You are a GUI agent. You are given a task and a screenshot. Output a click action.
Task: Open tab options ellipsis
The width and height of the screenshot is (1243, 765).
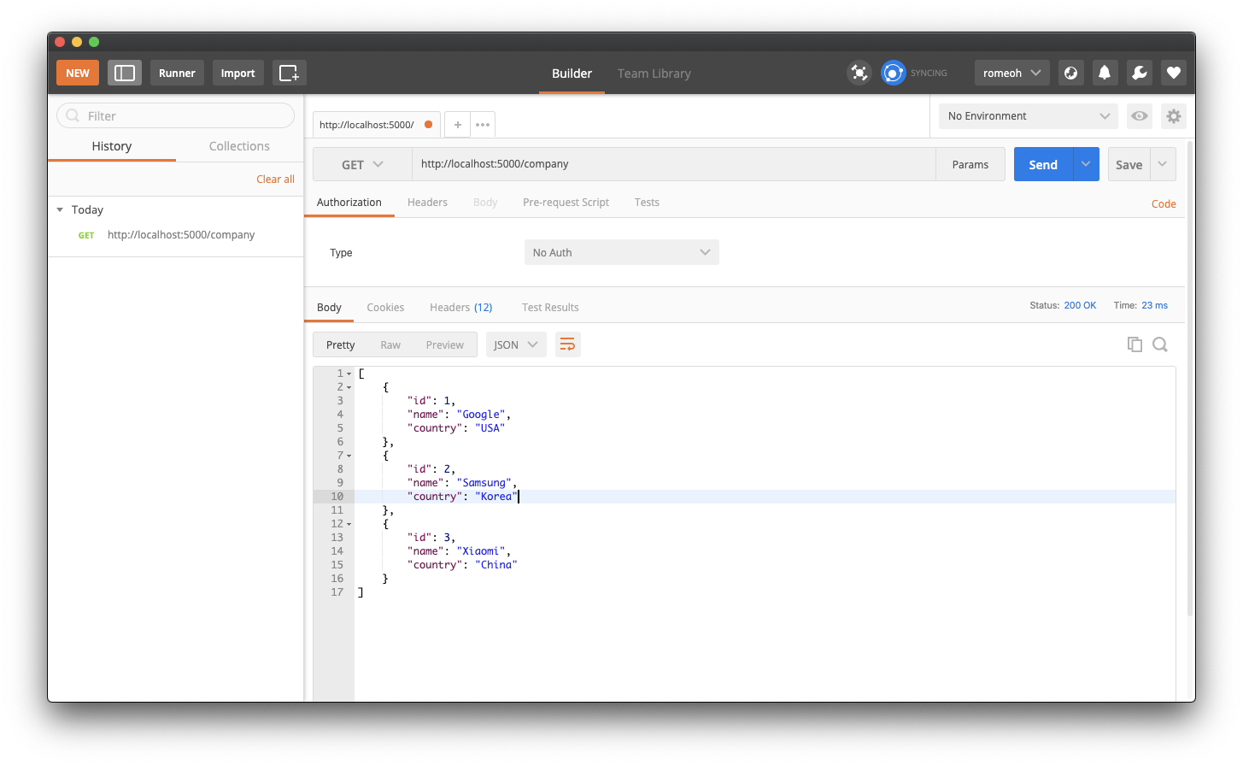pos(483,125)
